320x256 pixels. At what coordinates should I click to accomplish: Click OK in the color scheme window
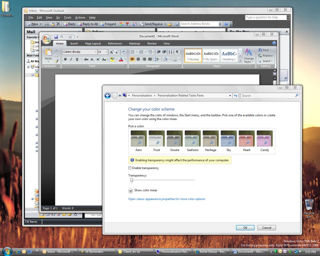pyautogui.click(x=245, y=228)
